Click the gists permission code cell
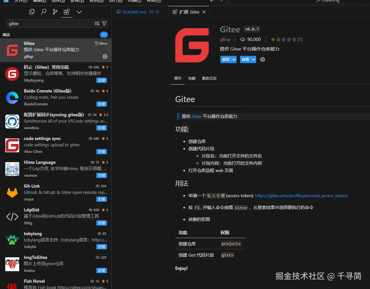Screen dimensions: 370x289 coord(227,255)
